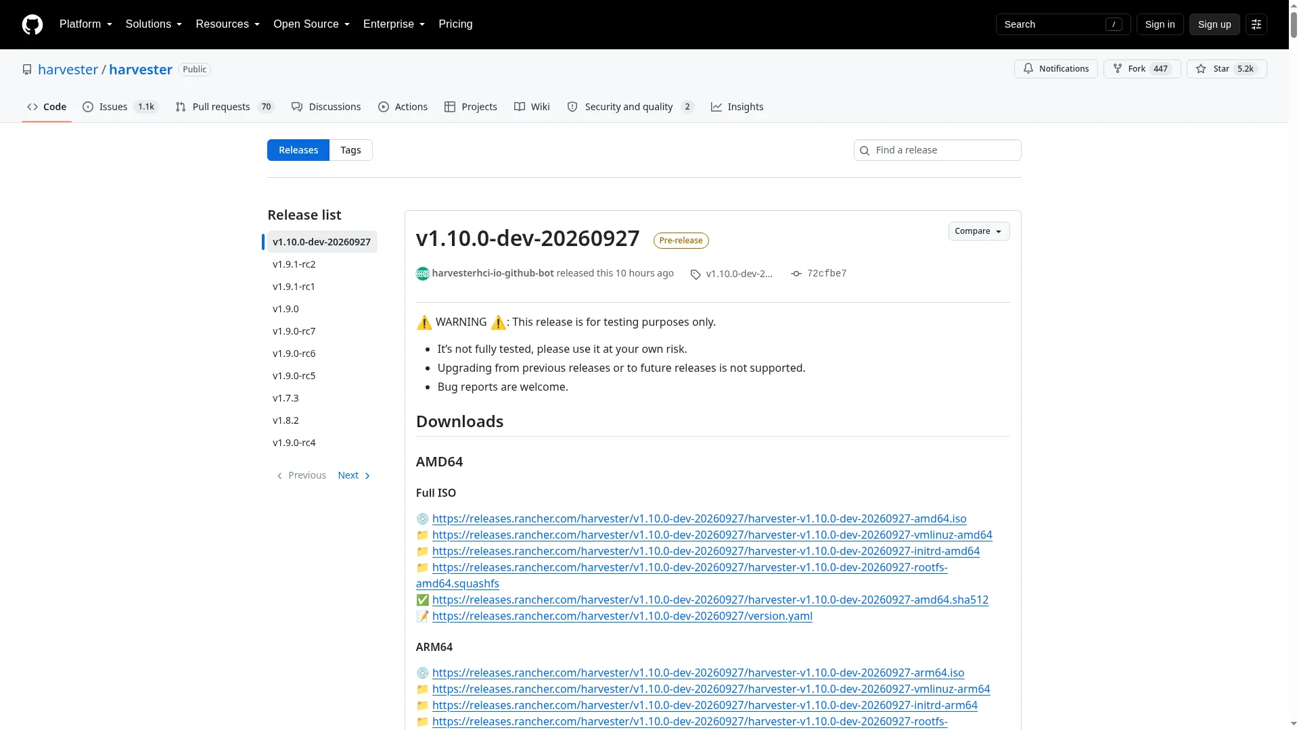Open the amd64.iso download link
The width and height of the screenshot is (1299, 730).
(x=699, y=518)
